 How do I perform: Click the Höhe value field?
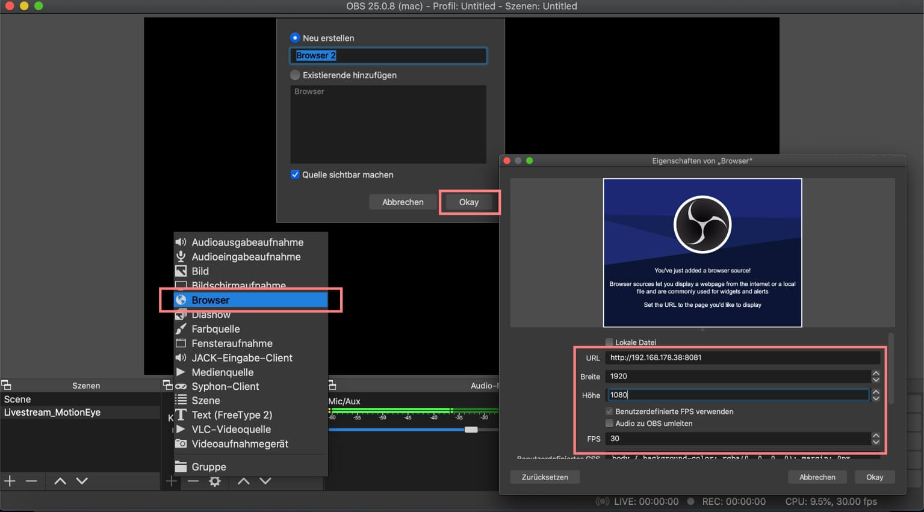point(738,395)
